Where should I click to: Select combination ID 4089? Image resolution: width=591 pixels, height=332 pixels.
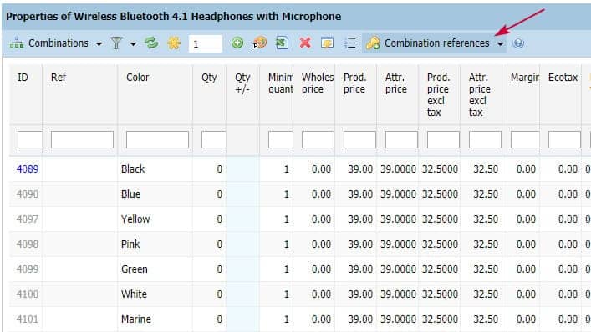[28, 169]
